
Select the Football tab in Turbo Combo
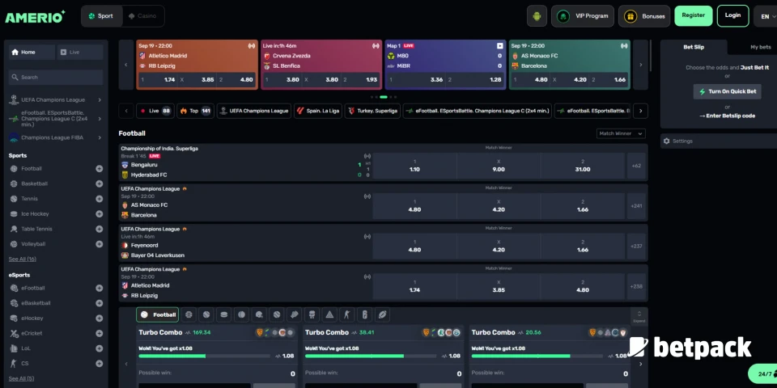pyautogui.click(x=158, y=314)
